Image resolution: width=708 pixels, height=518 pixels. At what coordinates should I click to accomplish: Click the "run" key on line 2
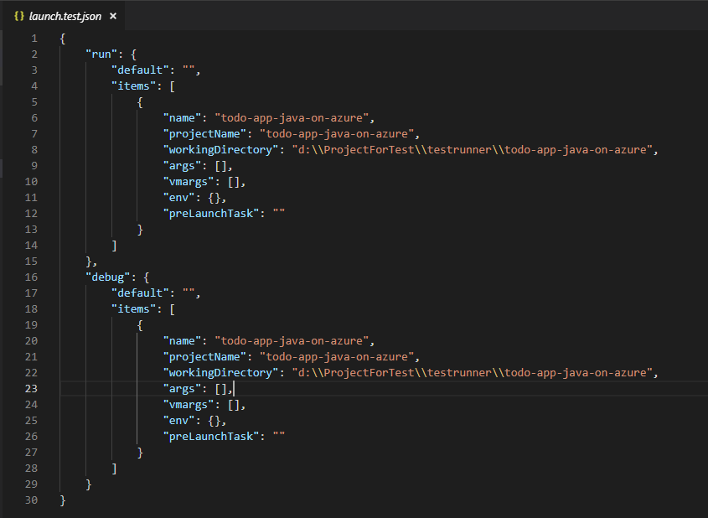pos(101,54)
